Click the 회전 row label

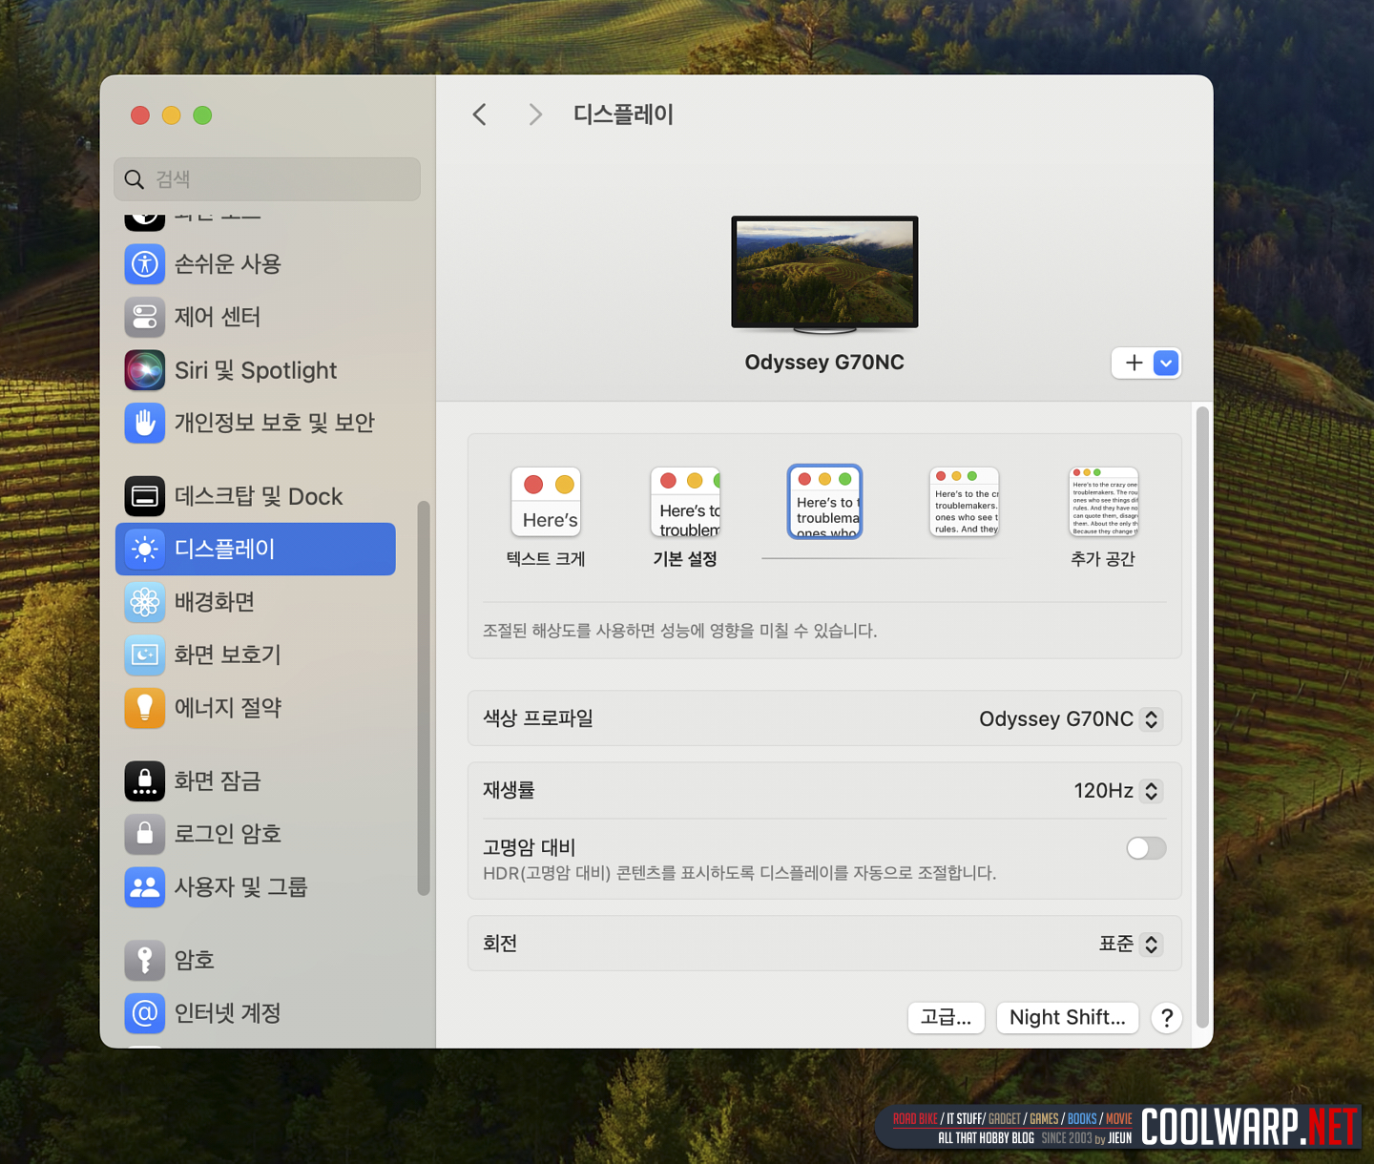(500, 944)
